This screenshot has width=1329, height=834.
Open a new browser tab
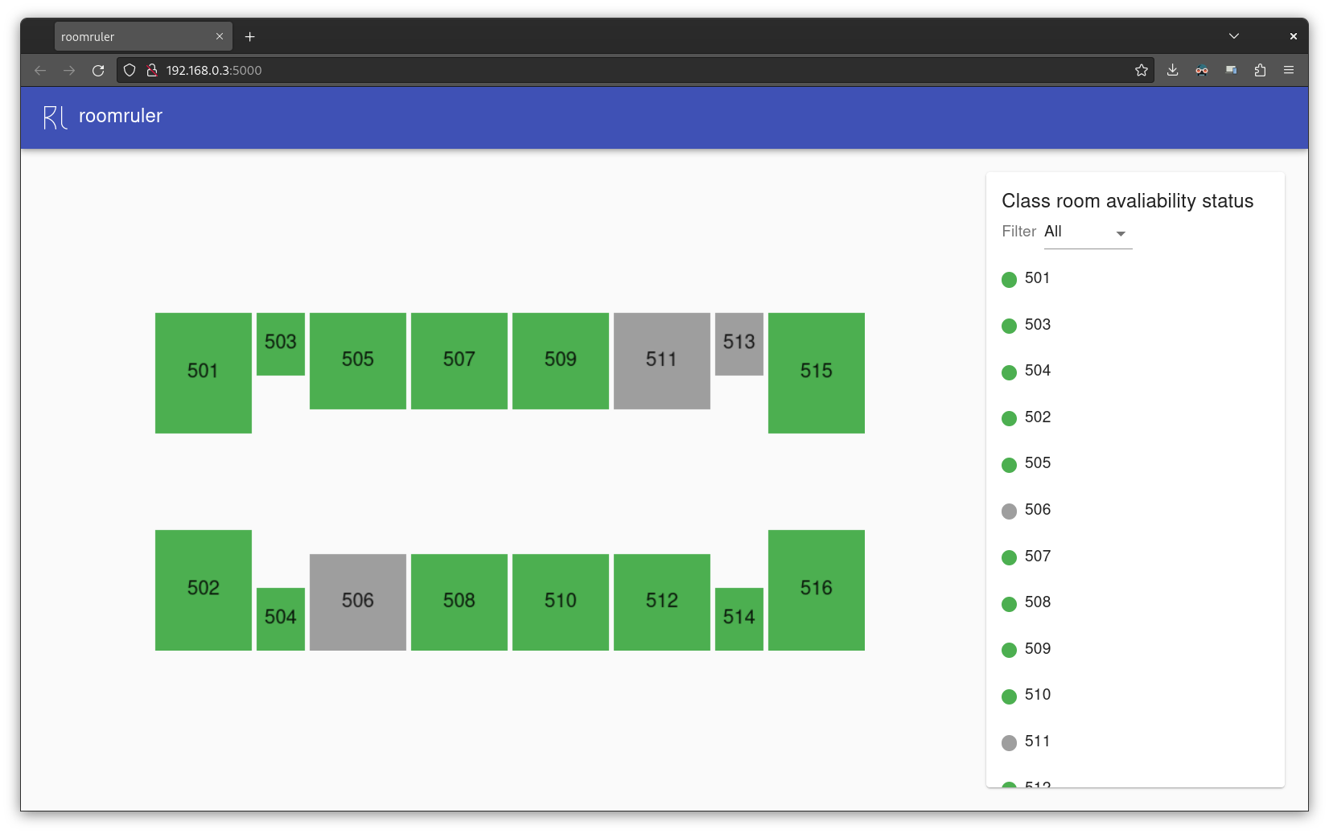[250, 37]
